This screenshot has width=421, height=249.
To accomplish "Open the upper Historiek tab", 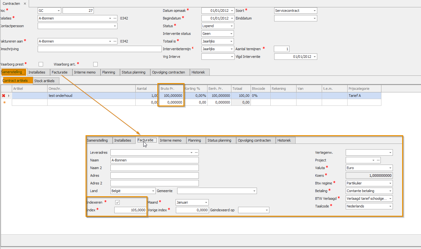I will (x=200, y=72).
